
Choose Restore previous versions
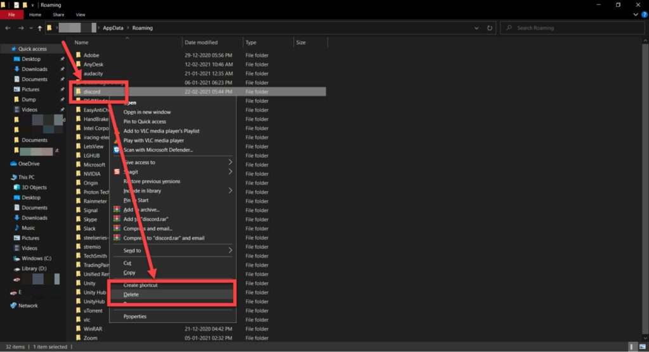click(151, 182)
